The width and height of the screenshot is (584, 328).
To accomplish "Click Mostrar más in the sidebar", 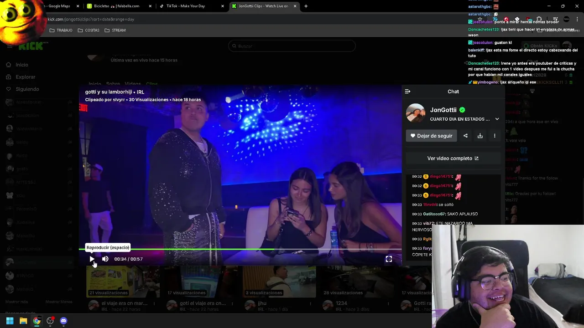I will (x=16, y=302).
